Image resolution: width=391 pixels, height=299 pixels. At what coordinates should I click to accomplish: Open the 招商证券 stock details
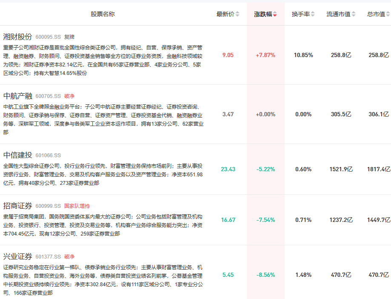coord(17,206)
